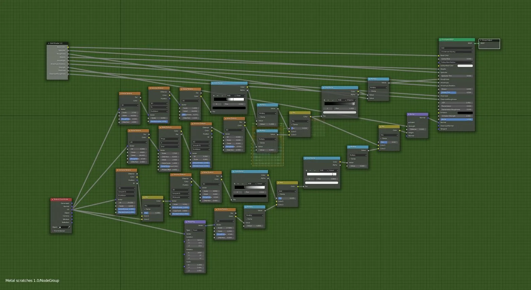The width and height of the screenshot is (531, 290).
Task: Click the Vector input socket on the Mapping node
Action: coord(184,234)
